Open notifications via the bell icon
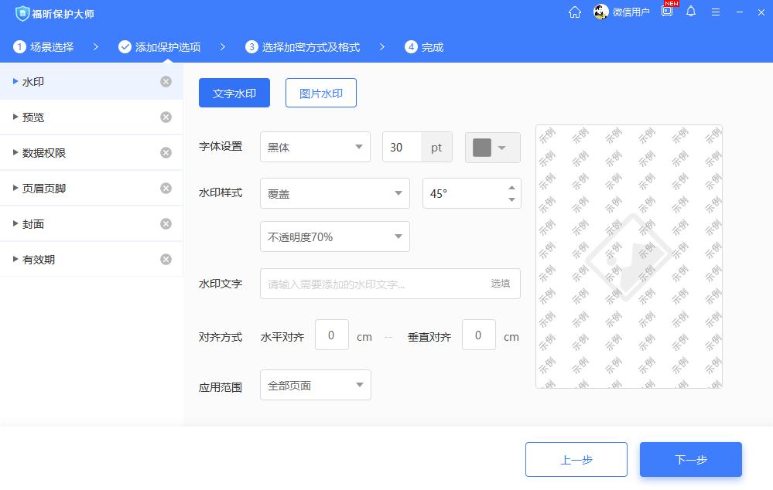Screen dimensions: 773x490 coord(691,12)
